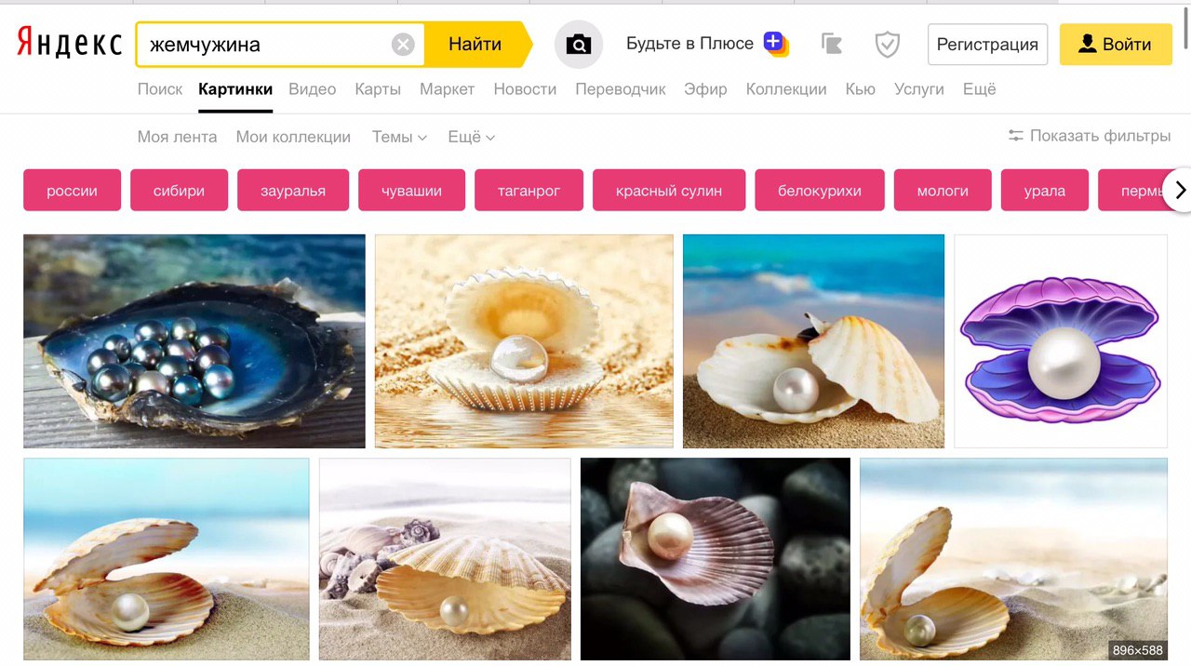The height and width of the screenshot is (666, 1191).
Task: Open image of black pearls in oyster
Action: 194,341
